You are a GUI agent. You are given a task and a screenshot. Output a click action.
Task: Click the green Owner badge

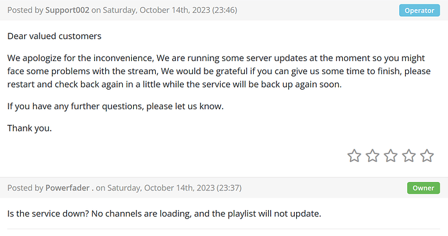423,188
